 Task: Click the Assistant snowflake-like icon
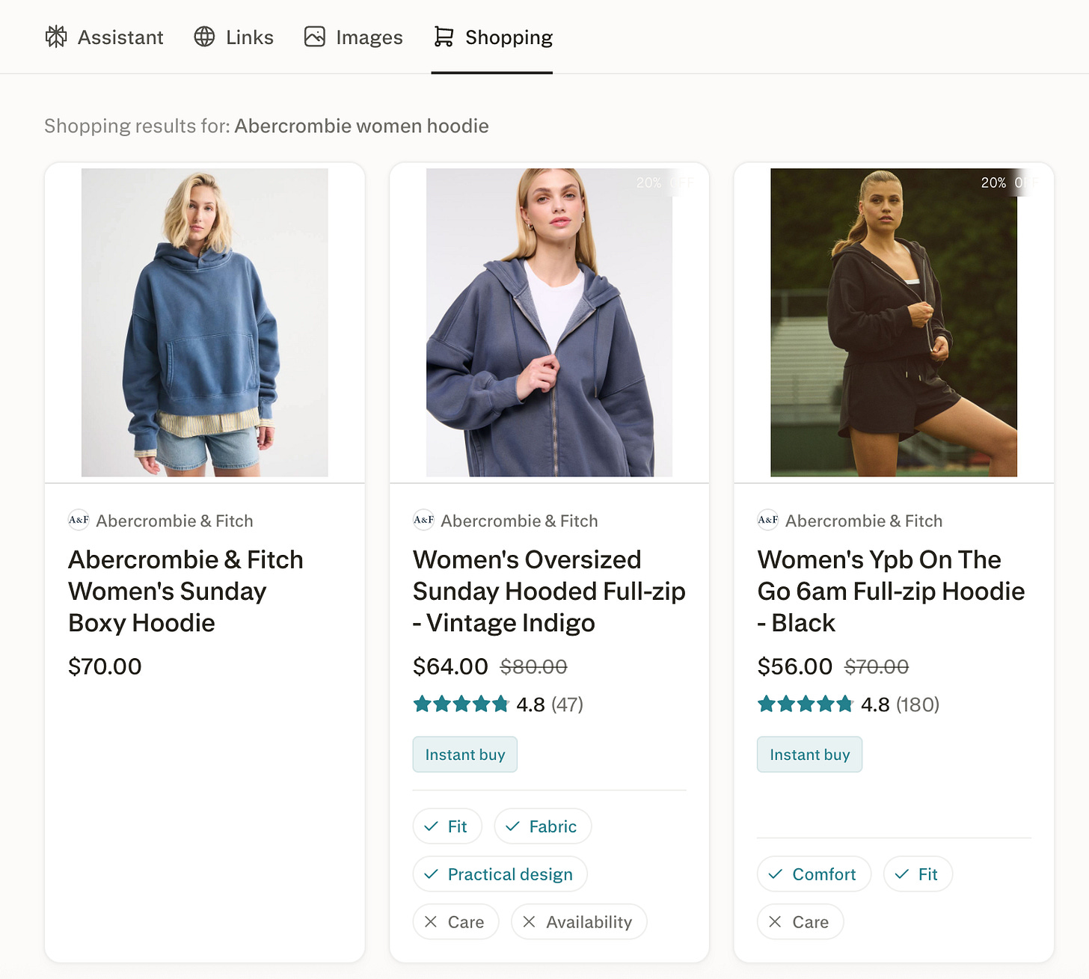tap(56, 37)
